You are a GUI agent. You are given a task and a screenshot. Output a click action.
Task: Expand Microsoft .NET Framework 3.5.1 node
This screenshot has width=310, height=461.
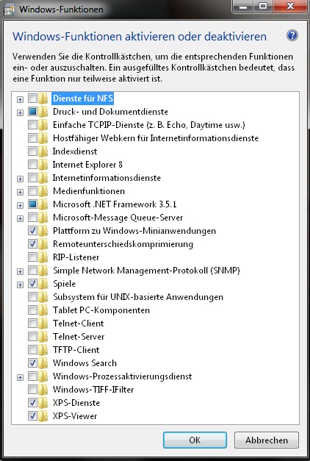pos(20,206)
